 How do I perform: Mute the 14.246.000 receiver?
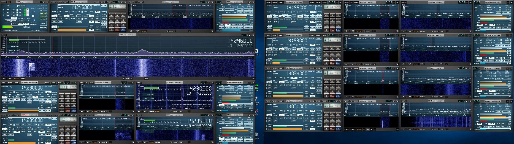pyautogui.click(x=54, y=30)
